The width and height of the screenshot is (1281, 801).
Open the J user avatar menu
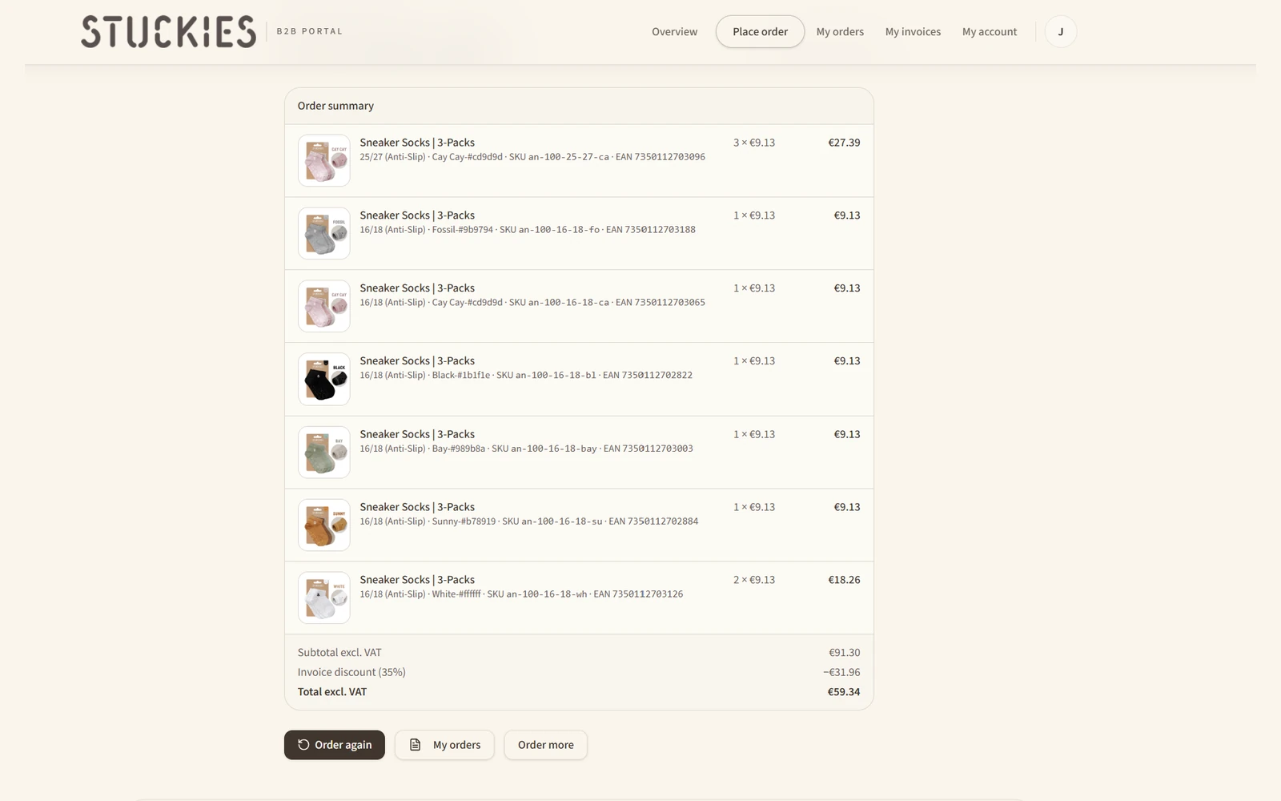pos(1061,32)
